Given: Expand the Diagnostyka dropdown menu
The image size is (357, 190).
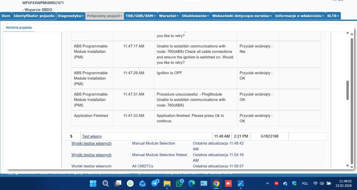Looking at the screenshot, I should tap(70, 16).
